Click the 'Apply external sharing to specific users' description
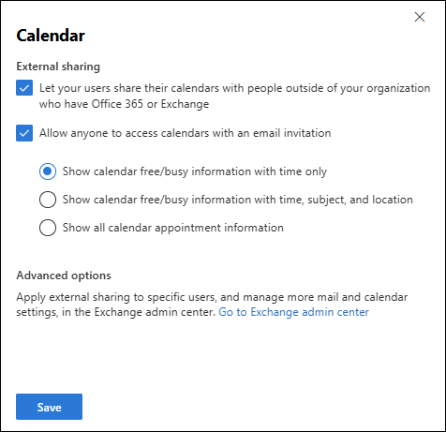The width and height of the screenshot is (446, 432). [x=212, y=305]
